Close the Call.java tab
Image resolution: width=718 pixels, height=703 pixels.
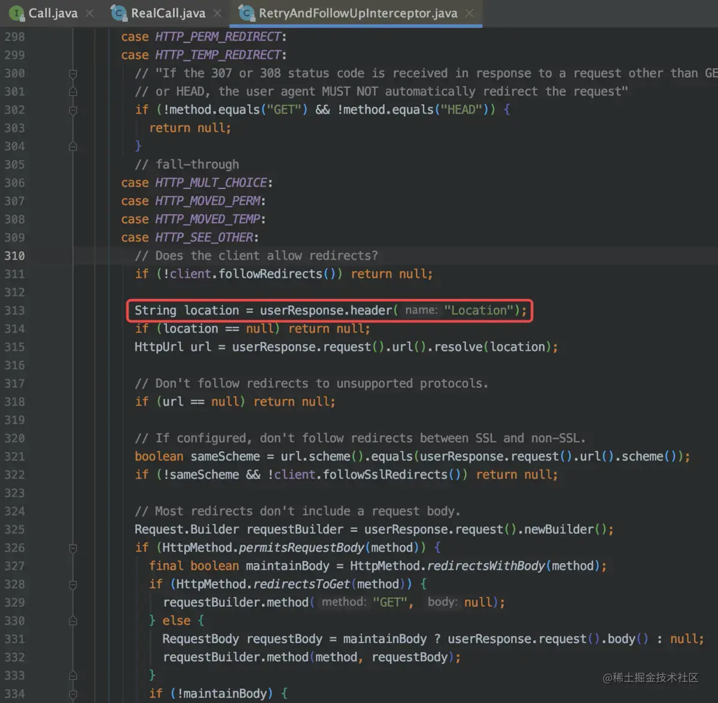point(90,13)
